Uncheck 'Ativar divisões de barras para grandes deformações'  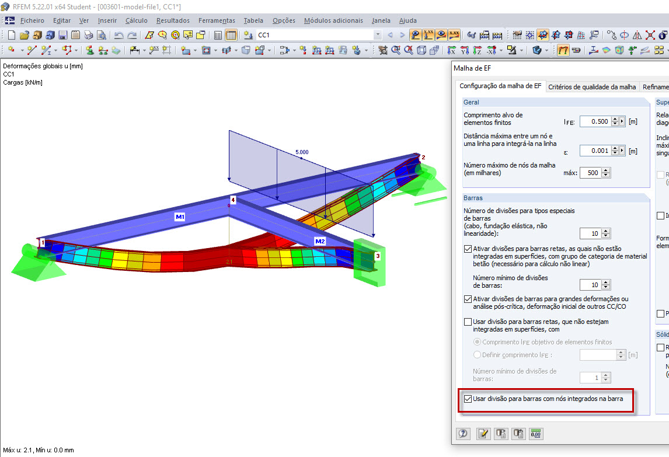tap(468, 299)
